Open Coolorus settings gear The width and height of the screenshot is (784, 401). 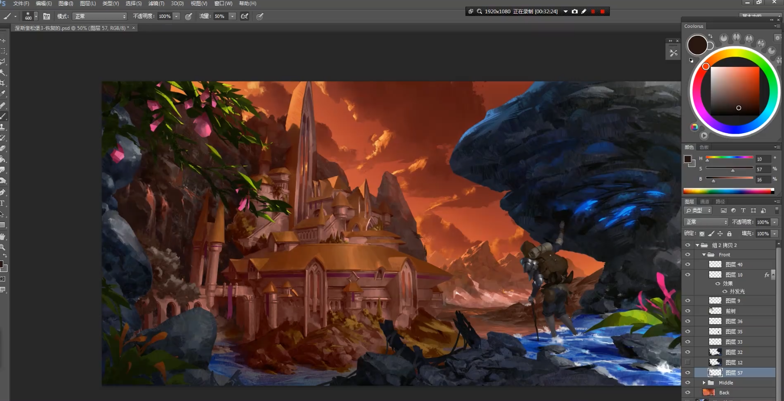tap(778, 38)
